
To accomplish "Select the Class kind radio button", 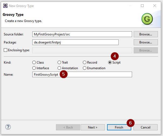I will click(x=34, y=63).
